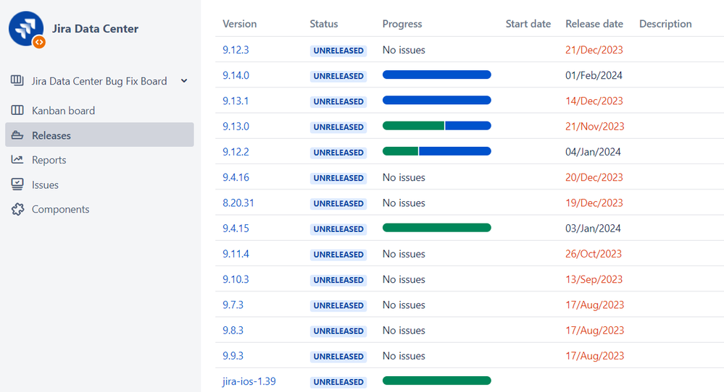This screenshot has width=724, height=392.
Task: Click the Reports chart icon
Action: pyautogui.click(x=17, y=159)
